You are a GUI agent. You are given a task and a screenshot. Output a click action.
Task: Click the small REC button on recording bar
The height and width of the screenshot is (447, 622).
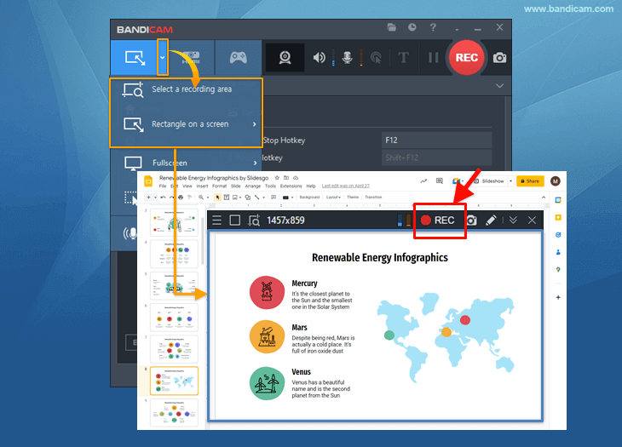click(438, 221)
